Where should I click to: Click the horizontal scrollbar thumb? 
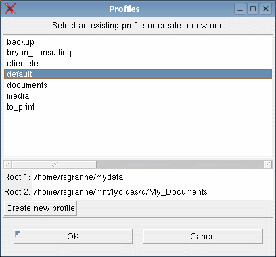pos(54,164)
